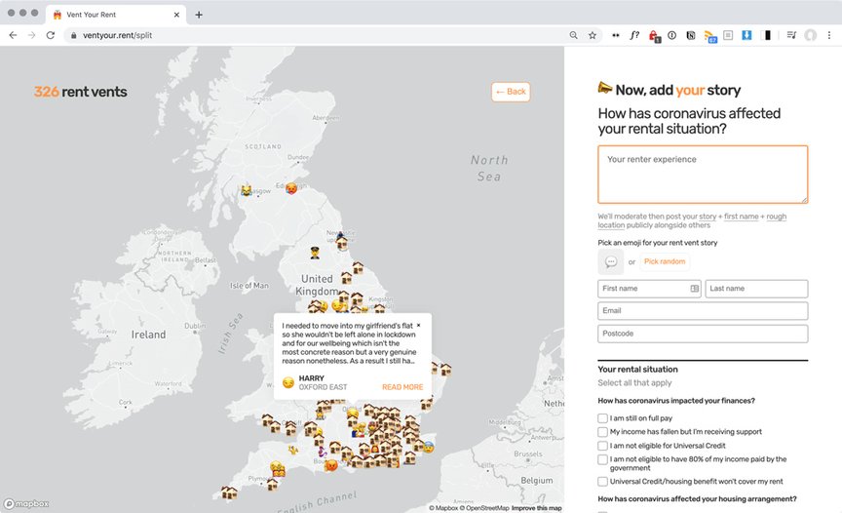The height and width of the screenshot is (513, 842).
Task: Open the RSS feed extension icon
Action: tap(710, 35)
